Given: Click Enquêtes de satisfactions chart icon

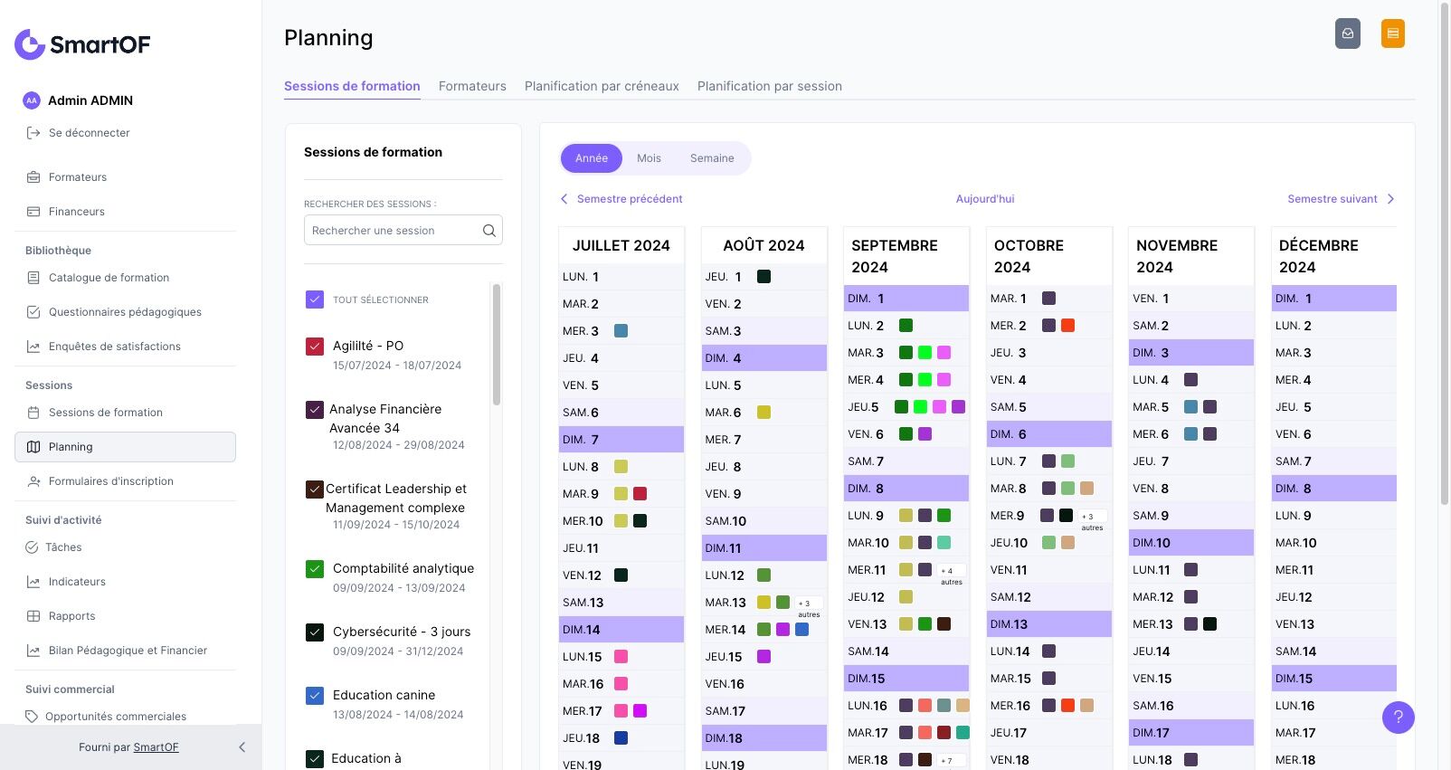Looking at the screenshot, I should 33,347.
